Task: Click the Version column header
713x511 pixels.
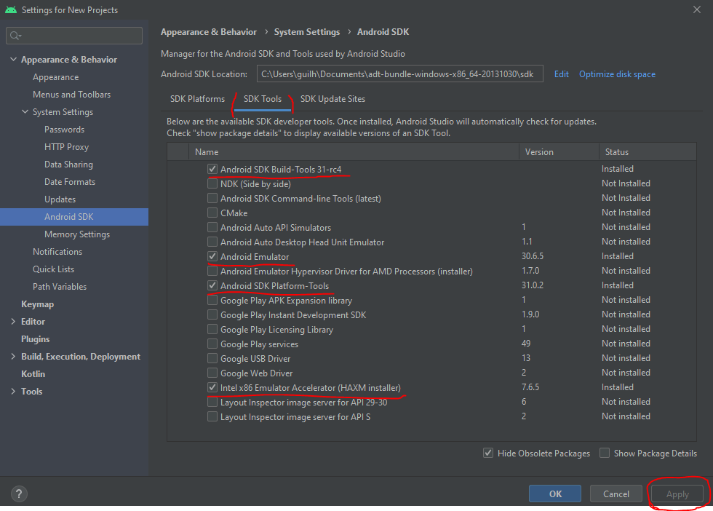Action: click(x=559, y=152)
